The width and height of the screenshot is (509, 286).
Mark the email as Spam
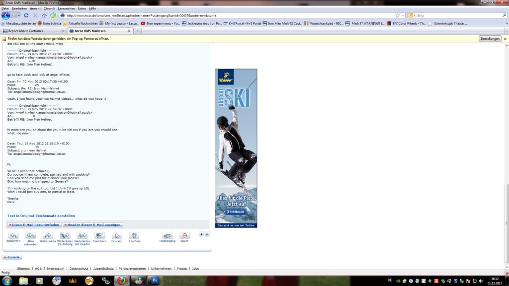click(184, 235)
